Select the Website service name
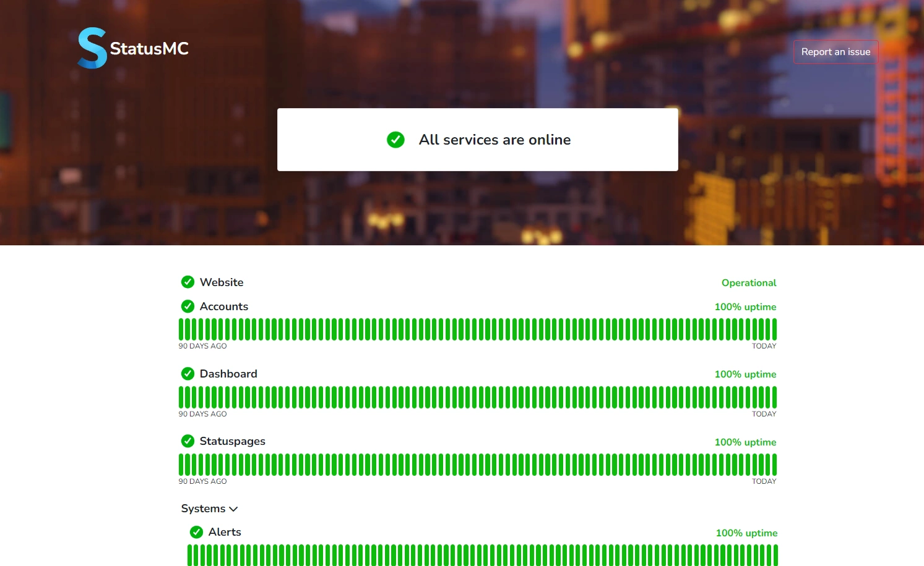The width and height of the screenshot is (924, 566). point(222,282)
